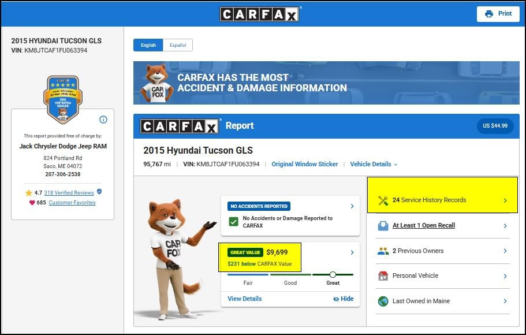Image resolution: width=526 pixels, height=335 pixels.
Task: Open Service History Records chevron
Action: [505, 200]
